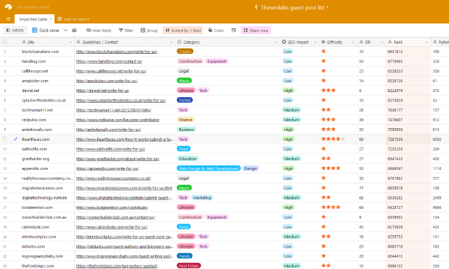
Task: Click Web Design & Web Development tag
Action: pyautogui.click(x=209, y=168)
